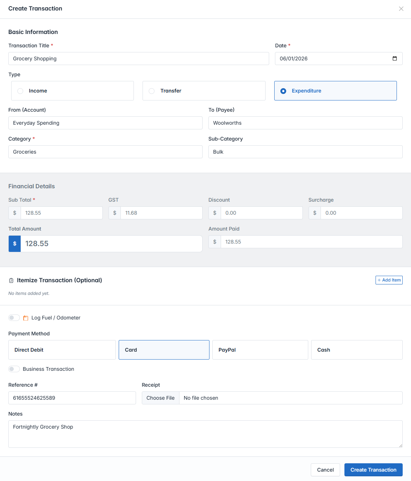Click the blue dollar icon for Total Amount
411x481 pixels.
click(14, 244)
